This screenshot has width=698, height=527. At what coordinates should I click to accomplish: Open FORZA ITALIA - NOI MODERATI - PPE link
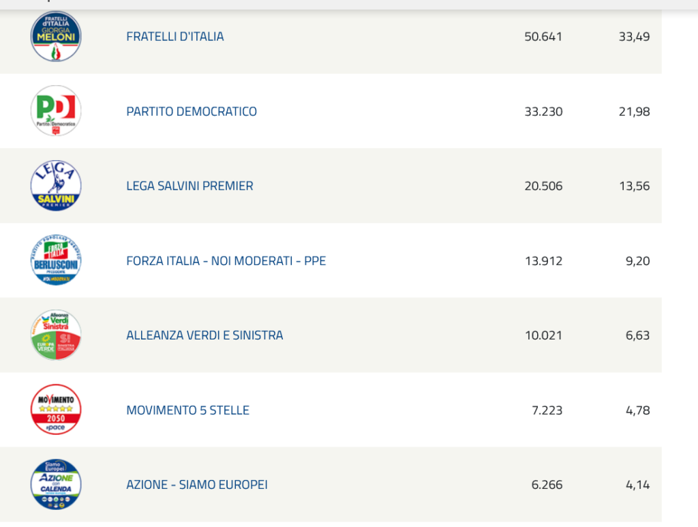click(226, 260)
